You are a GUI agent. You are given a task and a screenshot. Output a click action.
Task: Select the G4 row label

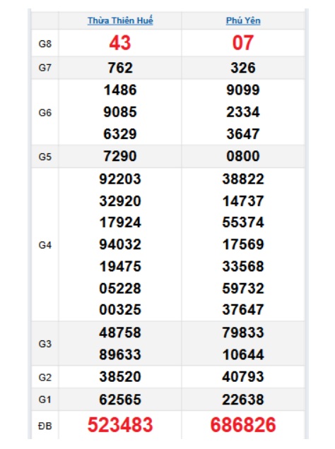point(45,245)
